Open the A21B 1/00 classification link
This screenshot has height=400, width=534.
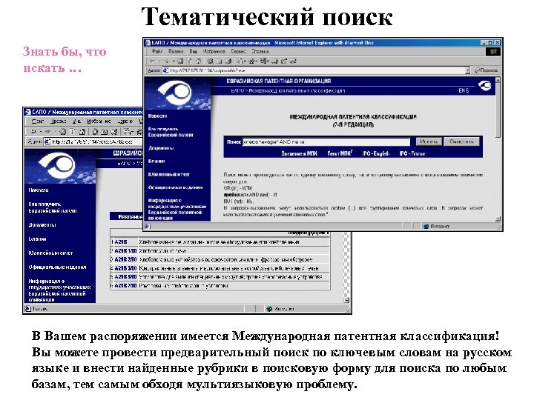(x=125, y=250)
